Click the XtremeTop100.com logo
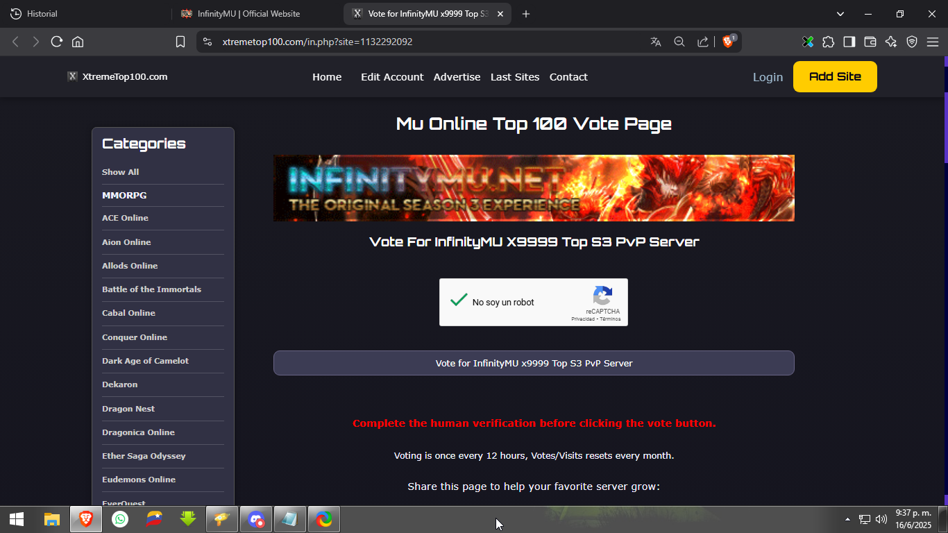Screen dimensions: 948x533 coord(117,76)
